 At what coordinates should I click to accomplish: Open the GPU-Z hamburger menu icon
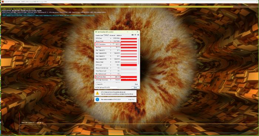pos(138,35)
